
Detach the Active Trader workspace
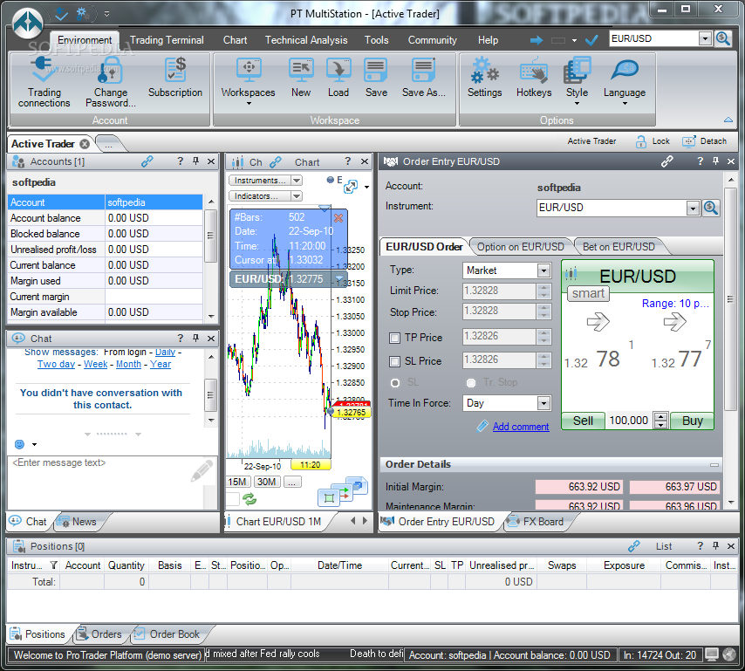(x=705, y=141)
